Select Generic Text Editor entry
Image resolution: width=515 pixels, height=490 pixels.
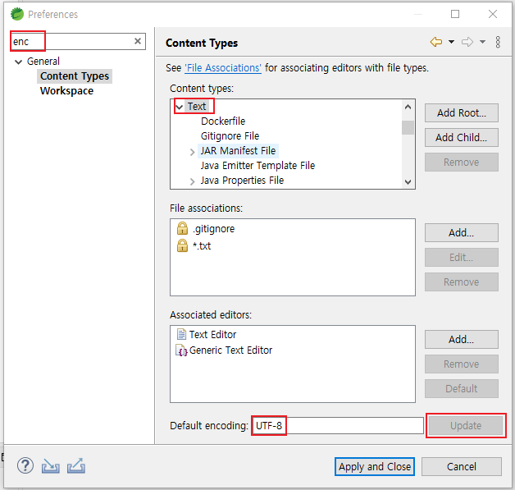point(230,350)
